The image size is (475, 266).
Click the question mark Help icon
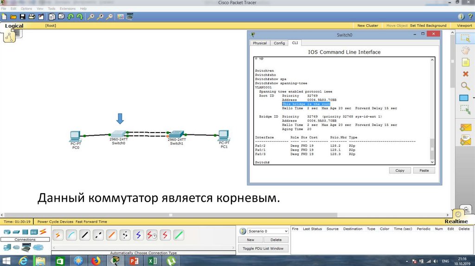470,17
